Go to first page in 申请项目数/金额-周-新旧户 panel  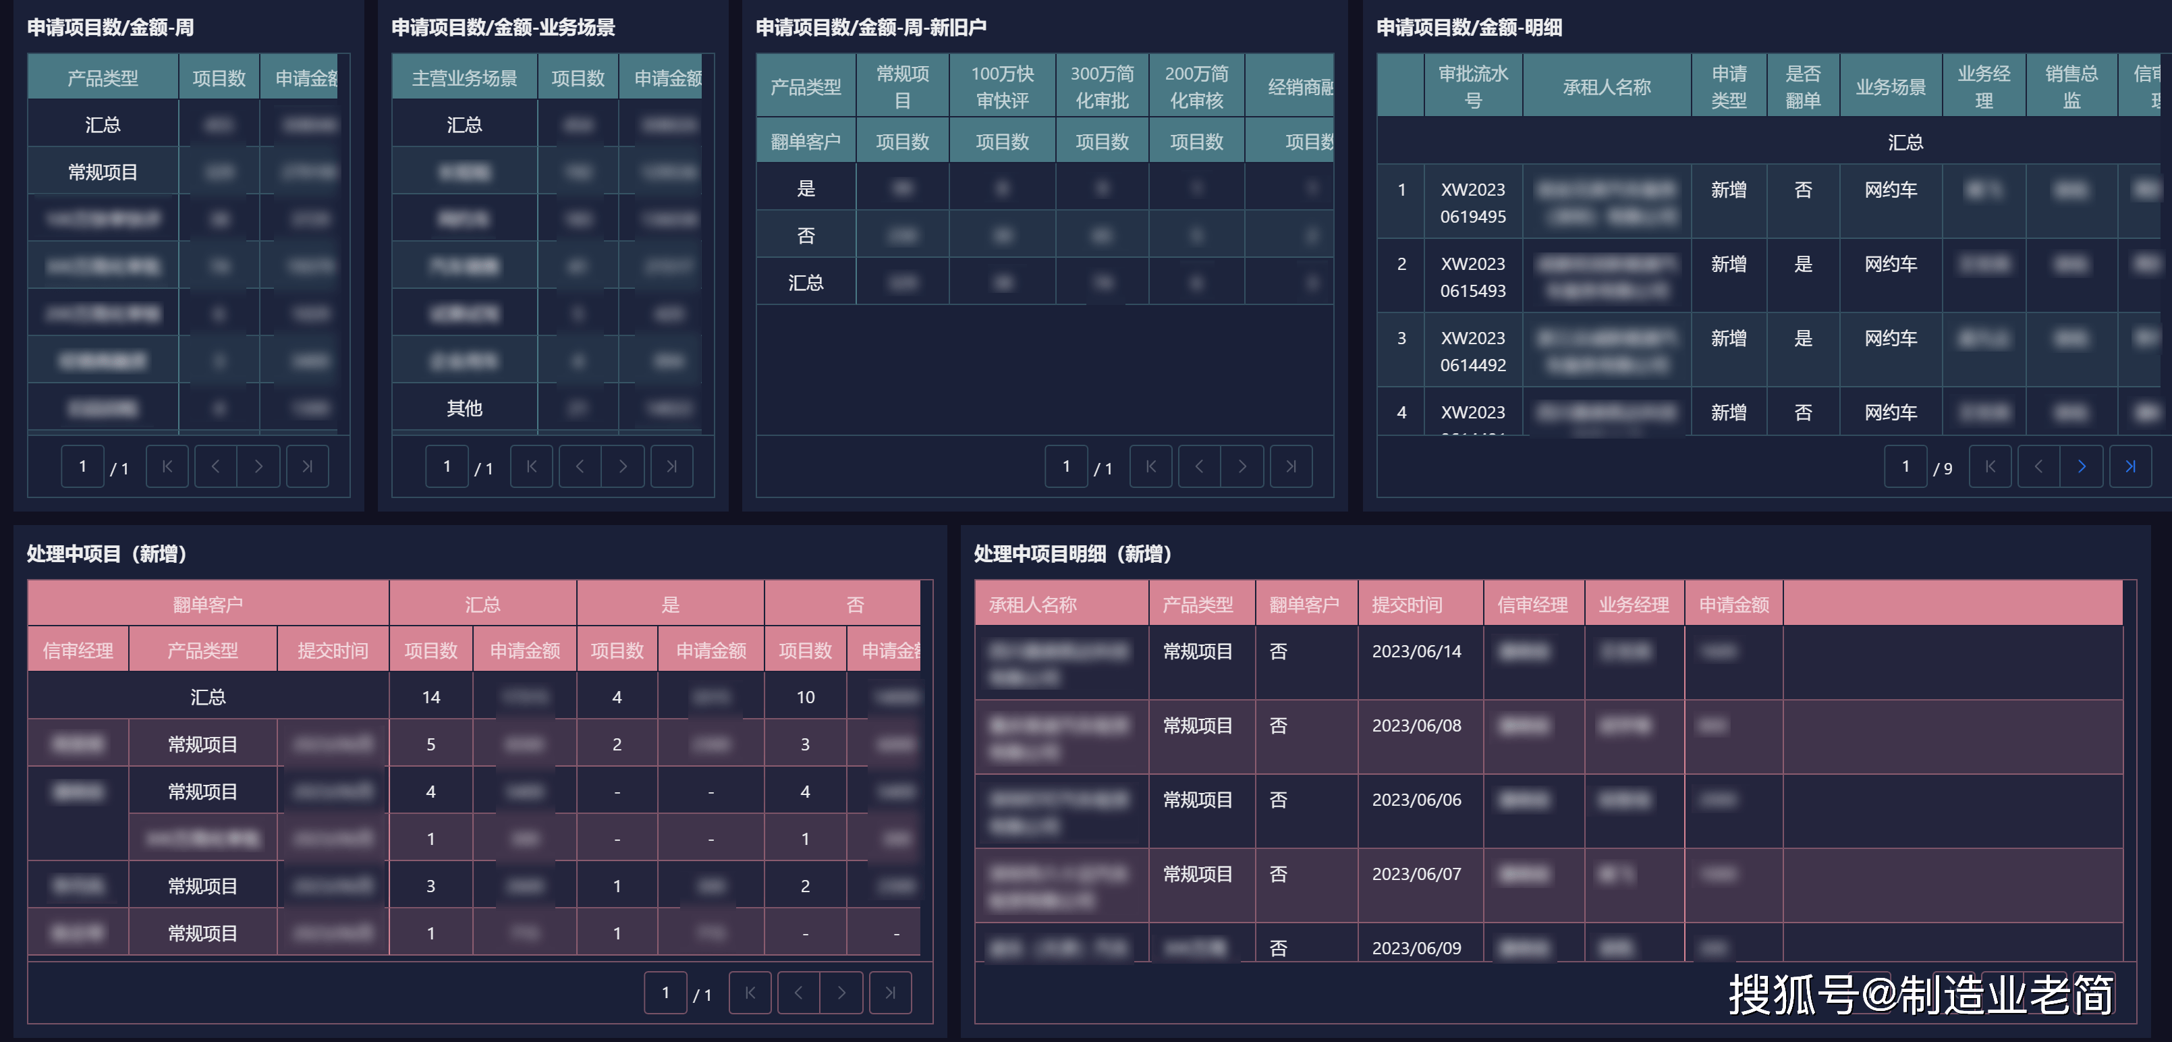pyautogui.click(x=1151, y=466)
